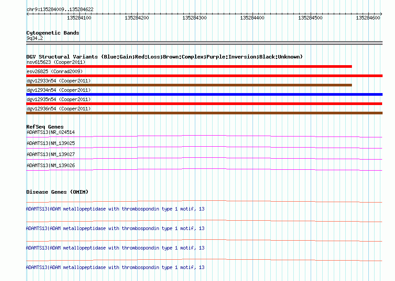This screenshot has height=281, width=395.
Task: Open the third ADAMTS13 OMIM disease gene link
Action: [x=115, y=248]
